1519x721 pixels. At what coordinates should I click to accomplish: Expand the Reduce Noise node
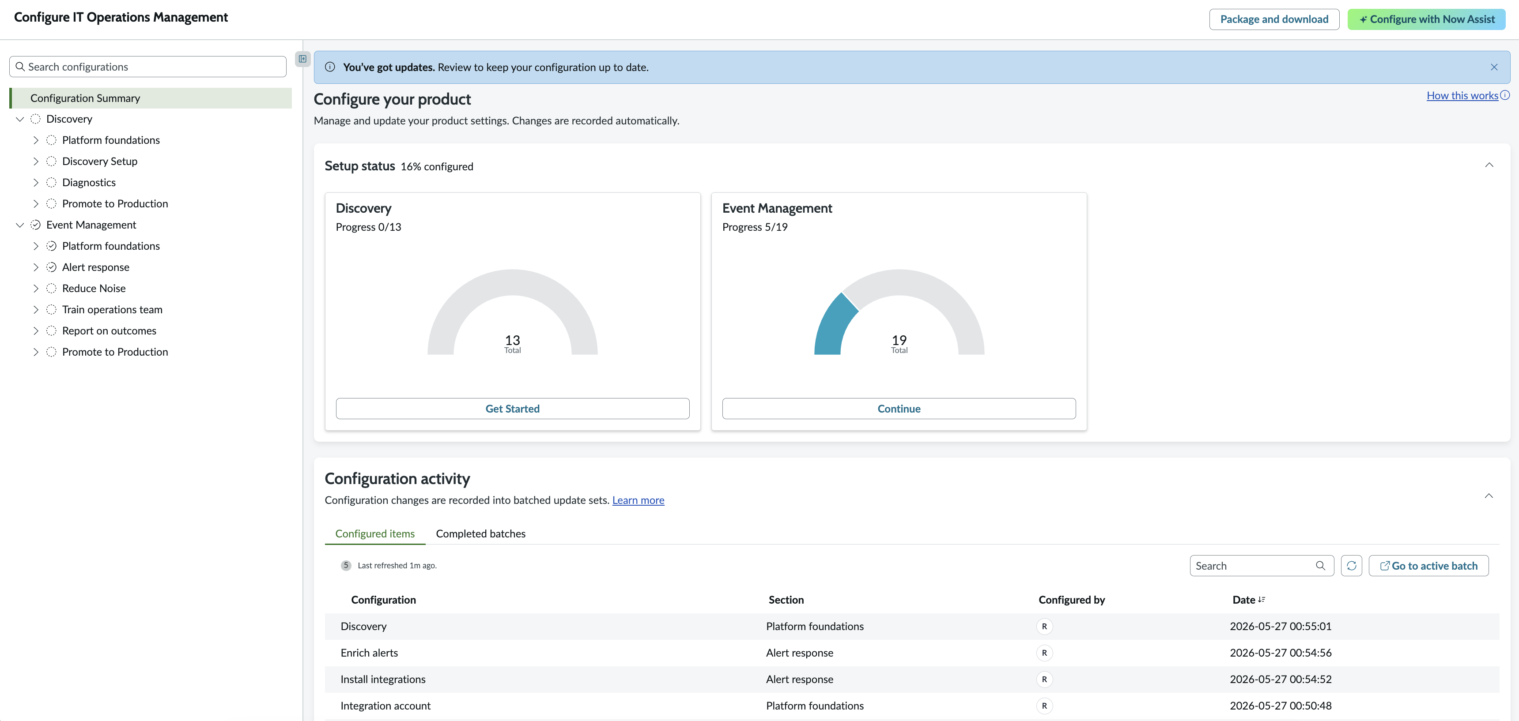(35, 289)
